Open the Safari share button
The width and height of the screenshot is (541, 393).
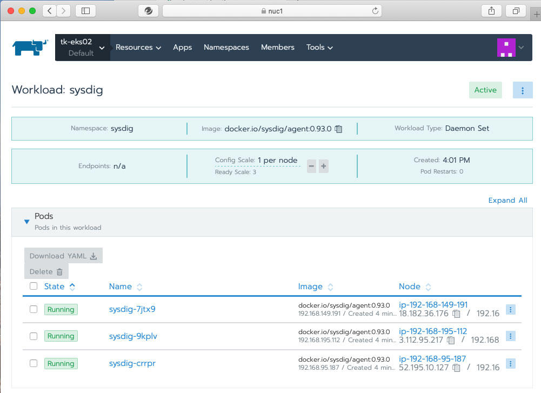tap(491, 11)
